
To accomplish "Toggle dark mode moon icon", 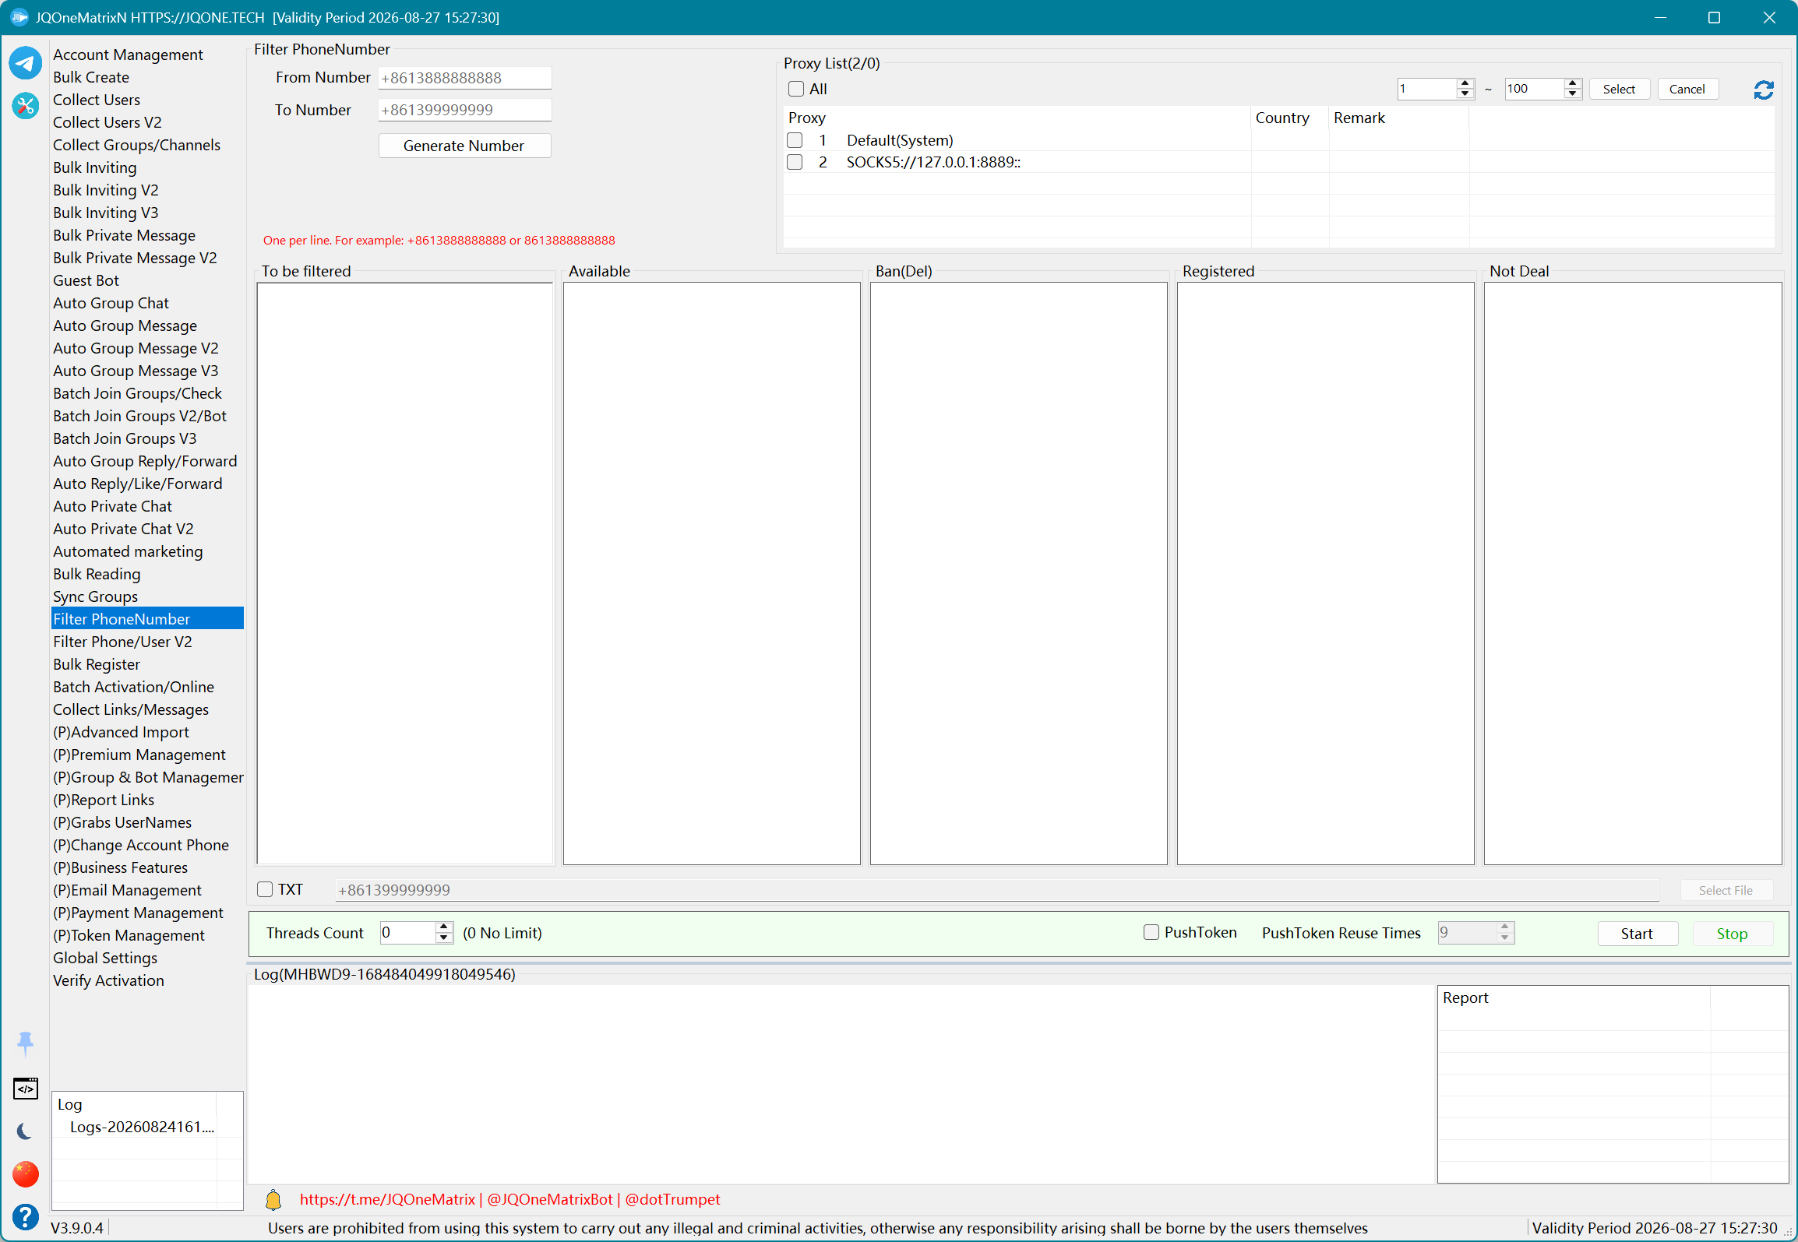I will (26, 1131).
